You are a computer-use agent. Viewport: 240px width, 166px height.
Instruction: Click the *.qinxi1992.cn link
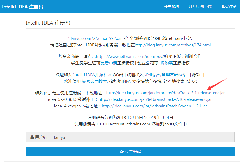click(x=108, y=38)
